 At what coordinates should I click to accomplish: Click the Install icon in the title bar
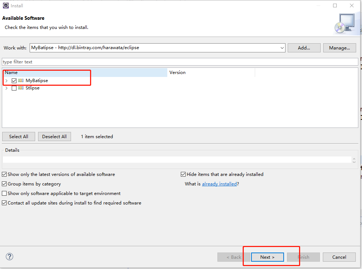[x=5, y=5]
